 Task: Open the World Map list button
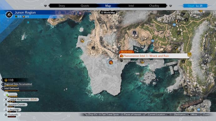tap(108, 12)
